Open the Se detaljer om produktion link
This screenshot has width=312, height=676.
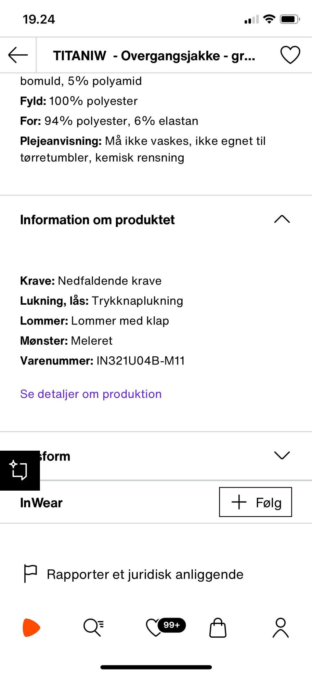click(x=91, y=394)
